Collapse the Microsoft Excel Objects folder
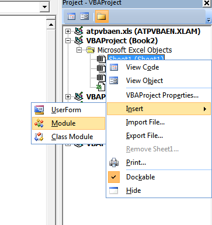Screen dimensions: 212x225 pos(79,50)
